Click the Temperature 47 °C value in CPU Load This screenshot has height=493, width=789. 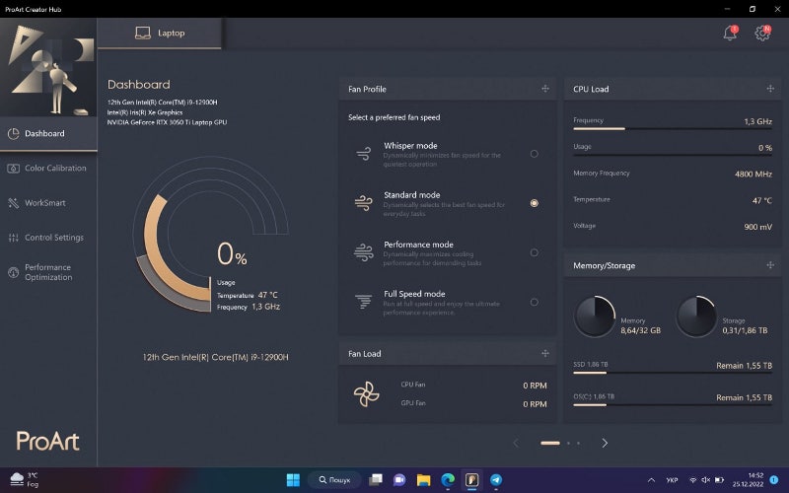761,200
